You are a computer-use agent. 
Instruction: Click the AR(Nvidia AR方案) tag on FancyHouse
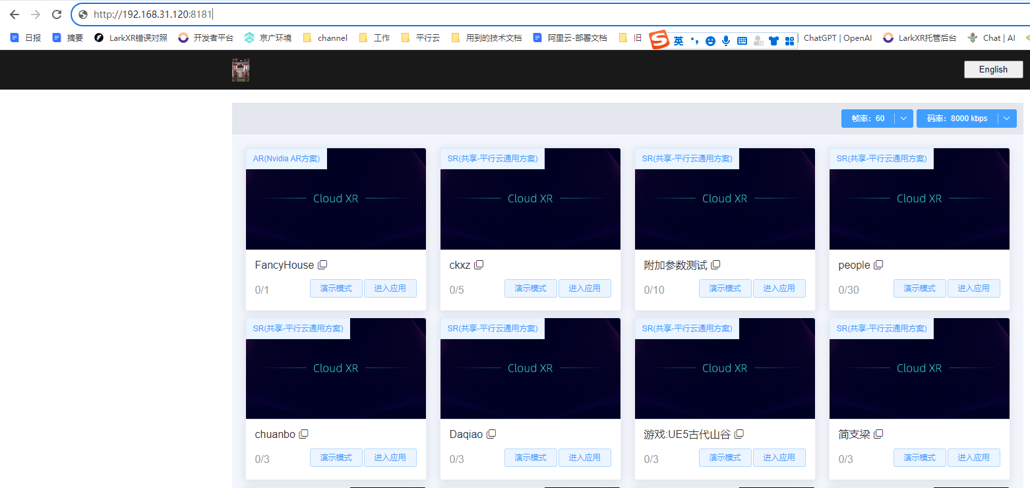click(x=286, y=159)
